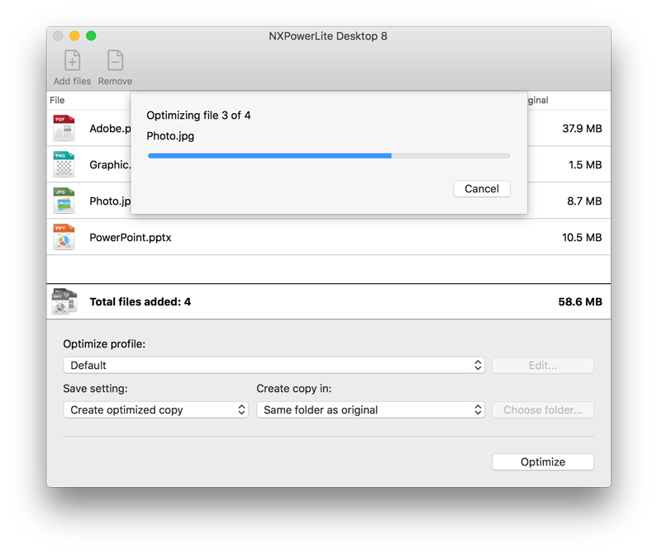Click the Add files toolbar icon

pyautogui.click(x=73, y=62)
